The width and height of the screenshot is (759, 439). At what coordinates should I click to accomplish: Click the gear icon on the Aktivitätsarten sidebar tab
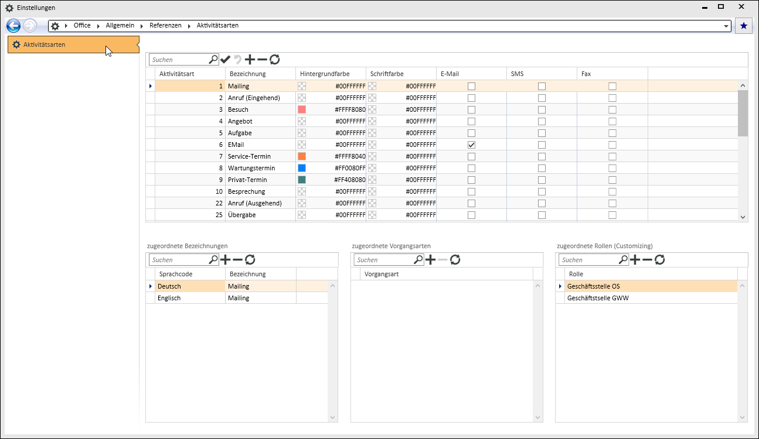pyautogui.click(x=16, y=44)
